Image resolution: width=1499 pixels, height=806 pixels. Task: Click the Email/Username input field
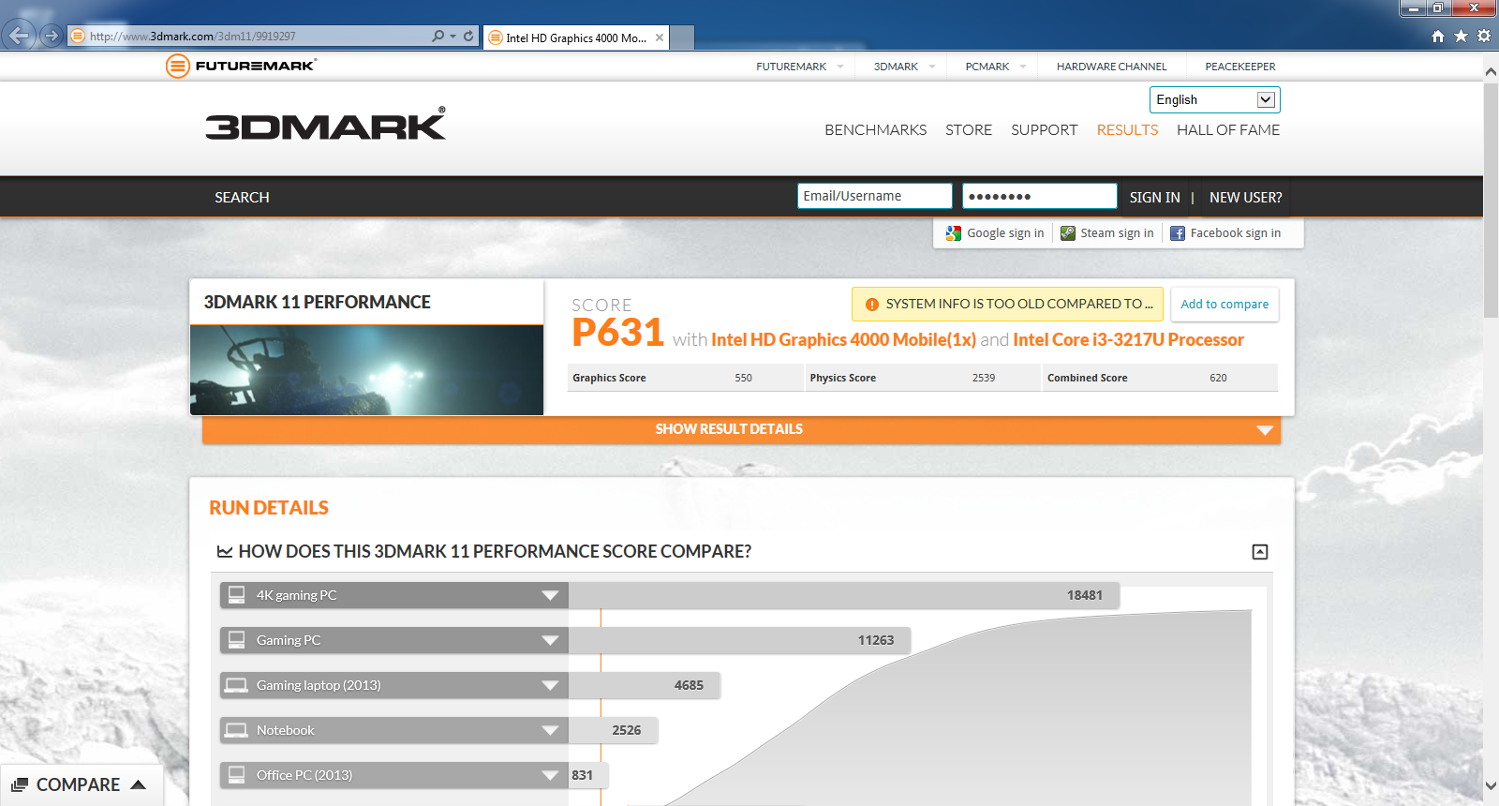[874, 196]
